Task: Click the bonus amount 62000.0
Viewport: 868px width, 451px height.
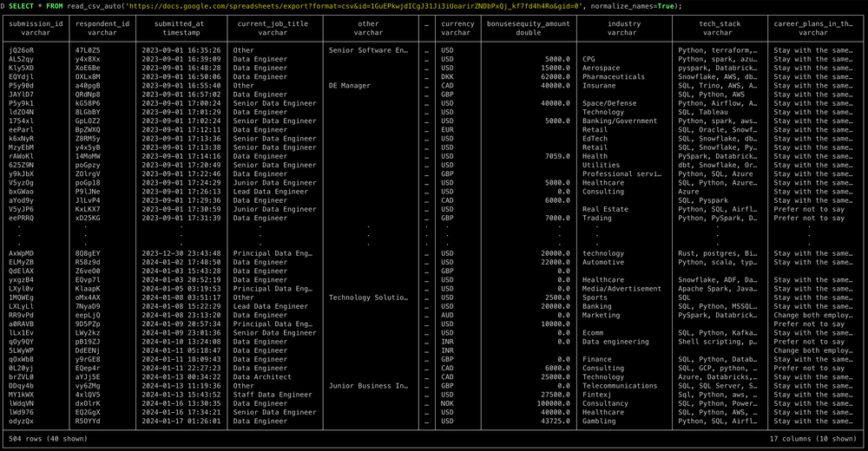Action: 556,77
